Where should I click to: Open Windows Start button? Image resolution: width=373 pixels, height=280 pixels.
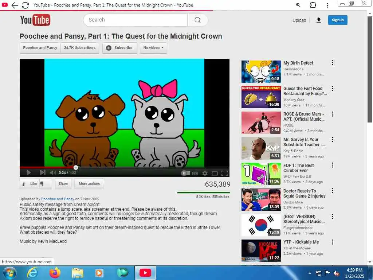(10, 273)
